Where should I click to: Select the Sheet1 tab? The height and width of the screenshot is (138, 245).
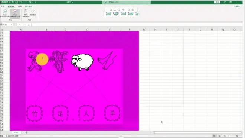(16, 132)
